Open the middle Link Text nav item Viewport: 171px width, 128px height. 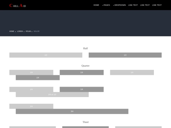coord(145,5)
